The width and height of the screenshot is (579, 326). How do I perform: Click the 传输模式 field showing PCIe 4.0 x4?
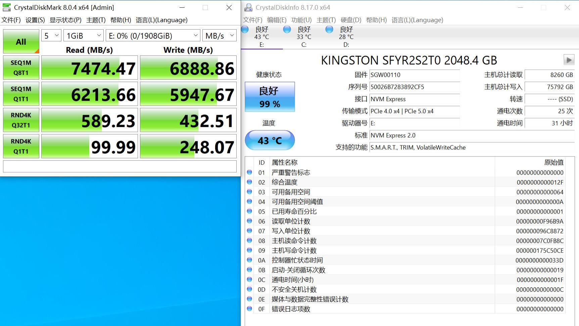(415, 111)
